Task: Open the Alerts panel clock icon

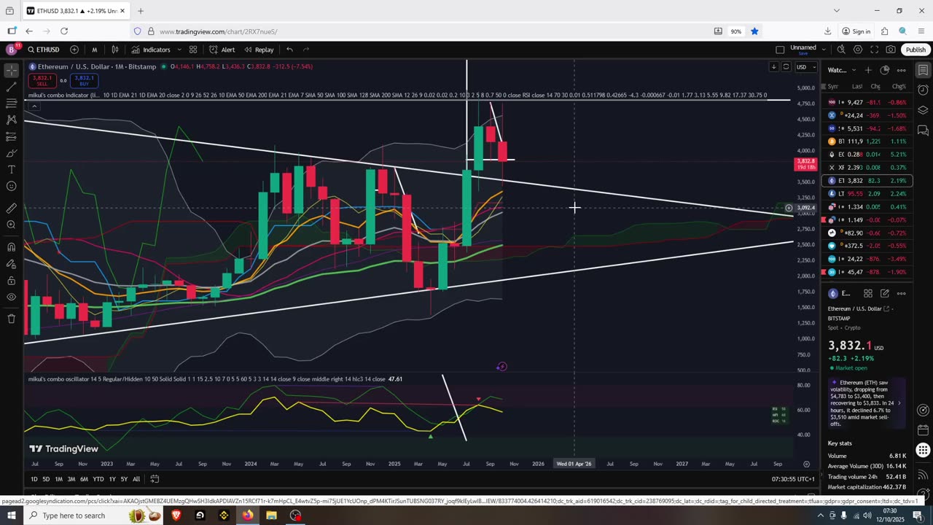Action: pyautogui.click(x=923, y=90)
